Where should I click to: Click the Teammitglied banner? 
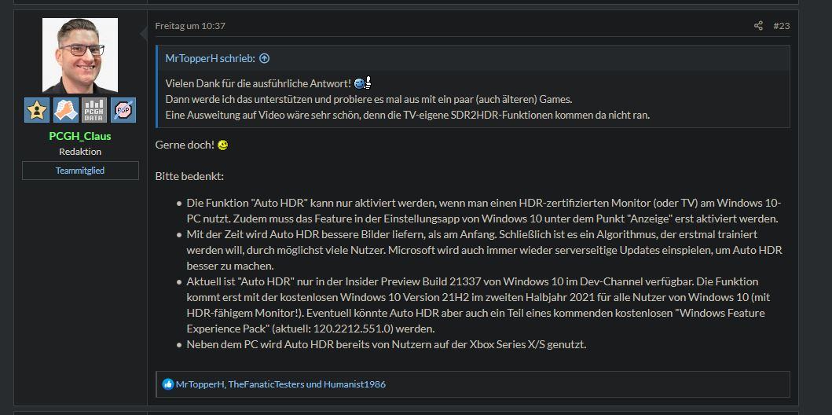[80, 171]
